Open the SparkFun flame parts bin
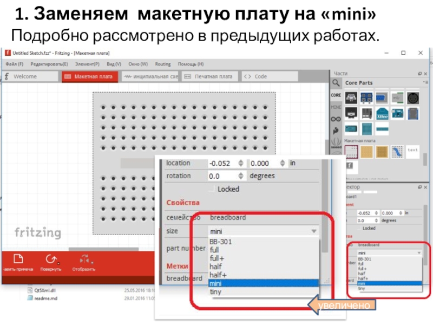The height and width of the screenshot is (325, 433). point(336,131)
